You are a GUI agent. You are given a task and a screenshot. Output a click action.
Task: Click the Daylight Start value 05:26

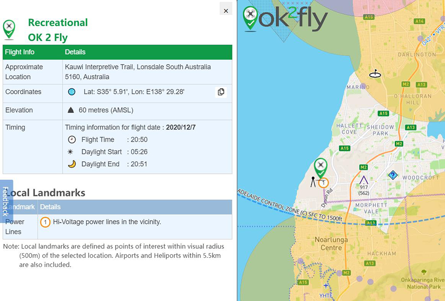[x=139, y=152]
